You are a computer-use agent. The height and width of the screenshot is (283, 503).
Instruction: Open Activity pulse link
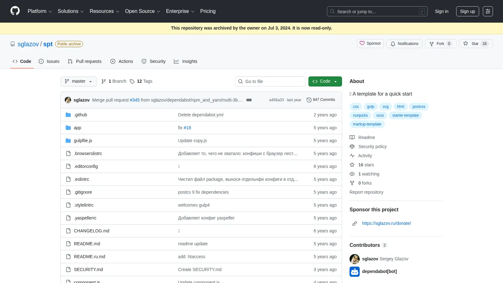361,156
